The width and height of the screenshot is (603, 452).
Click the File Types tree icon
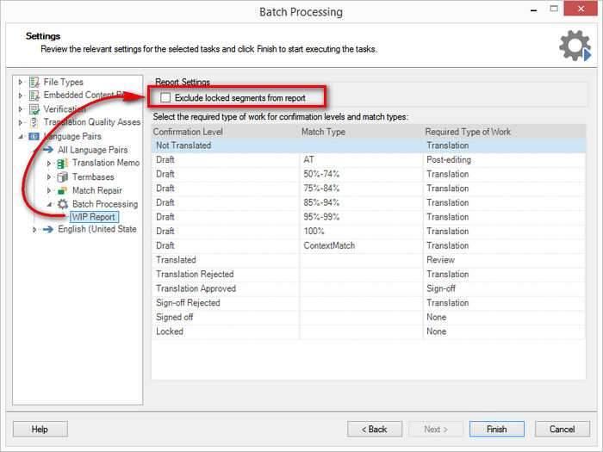[x=34, y=82]
